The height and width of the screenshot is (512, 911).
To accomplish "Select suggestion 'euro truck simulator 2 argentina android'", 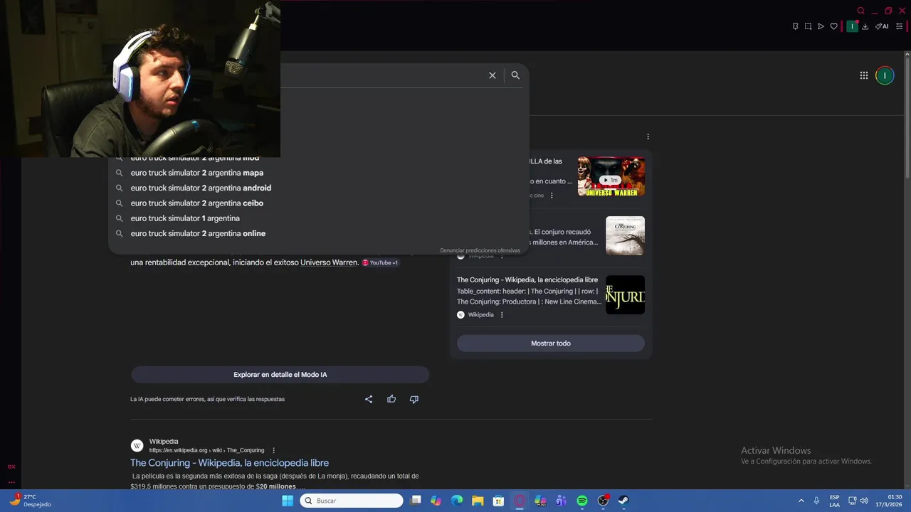I will [201, 188].
